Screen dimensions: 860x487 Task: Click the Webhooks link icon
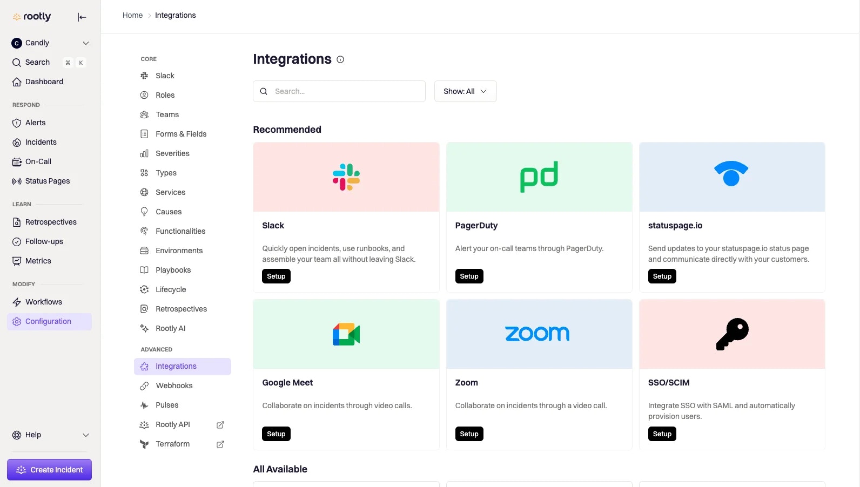[x=144, y=386]
